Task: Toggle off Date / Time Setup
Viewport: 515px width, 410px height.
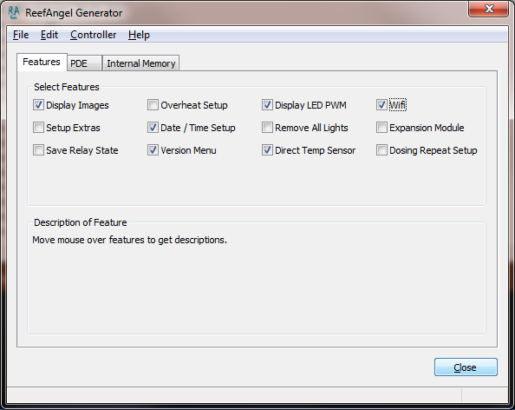Action: [x=153, y=128]
